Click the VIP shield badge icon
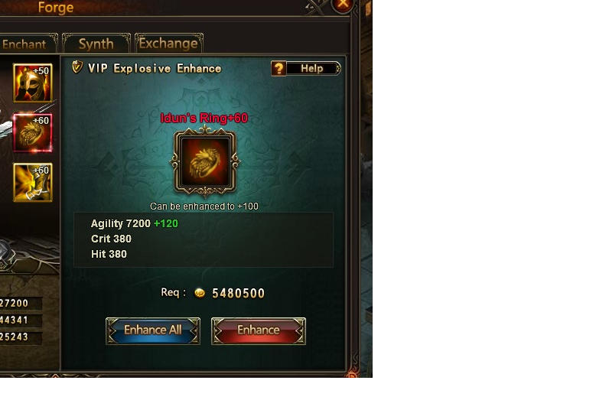Screen dimensions: 606x413 77,67
